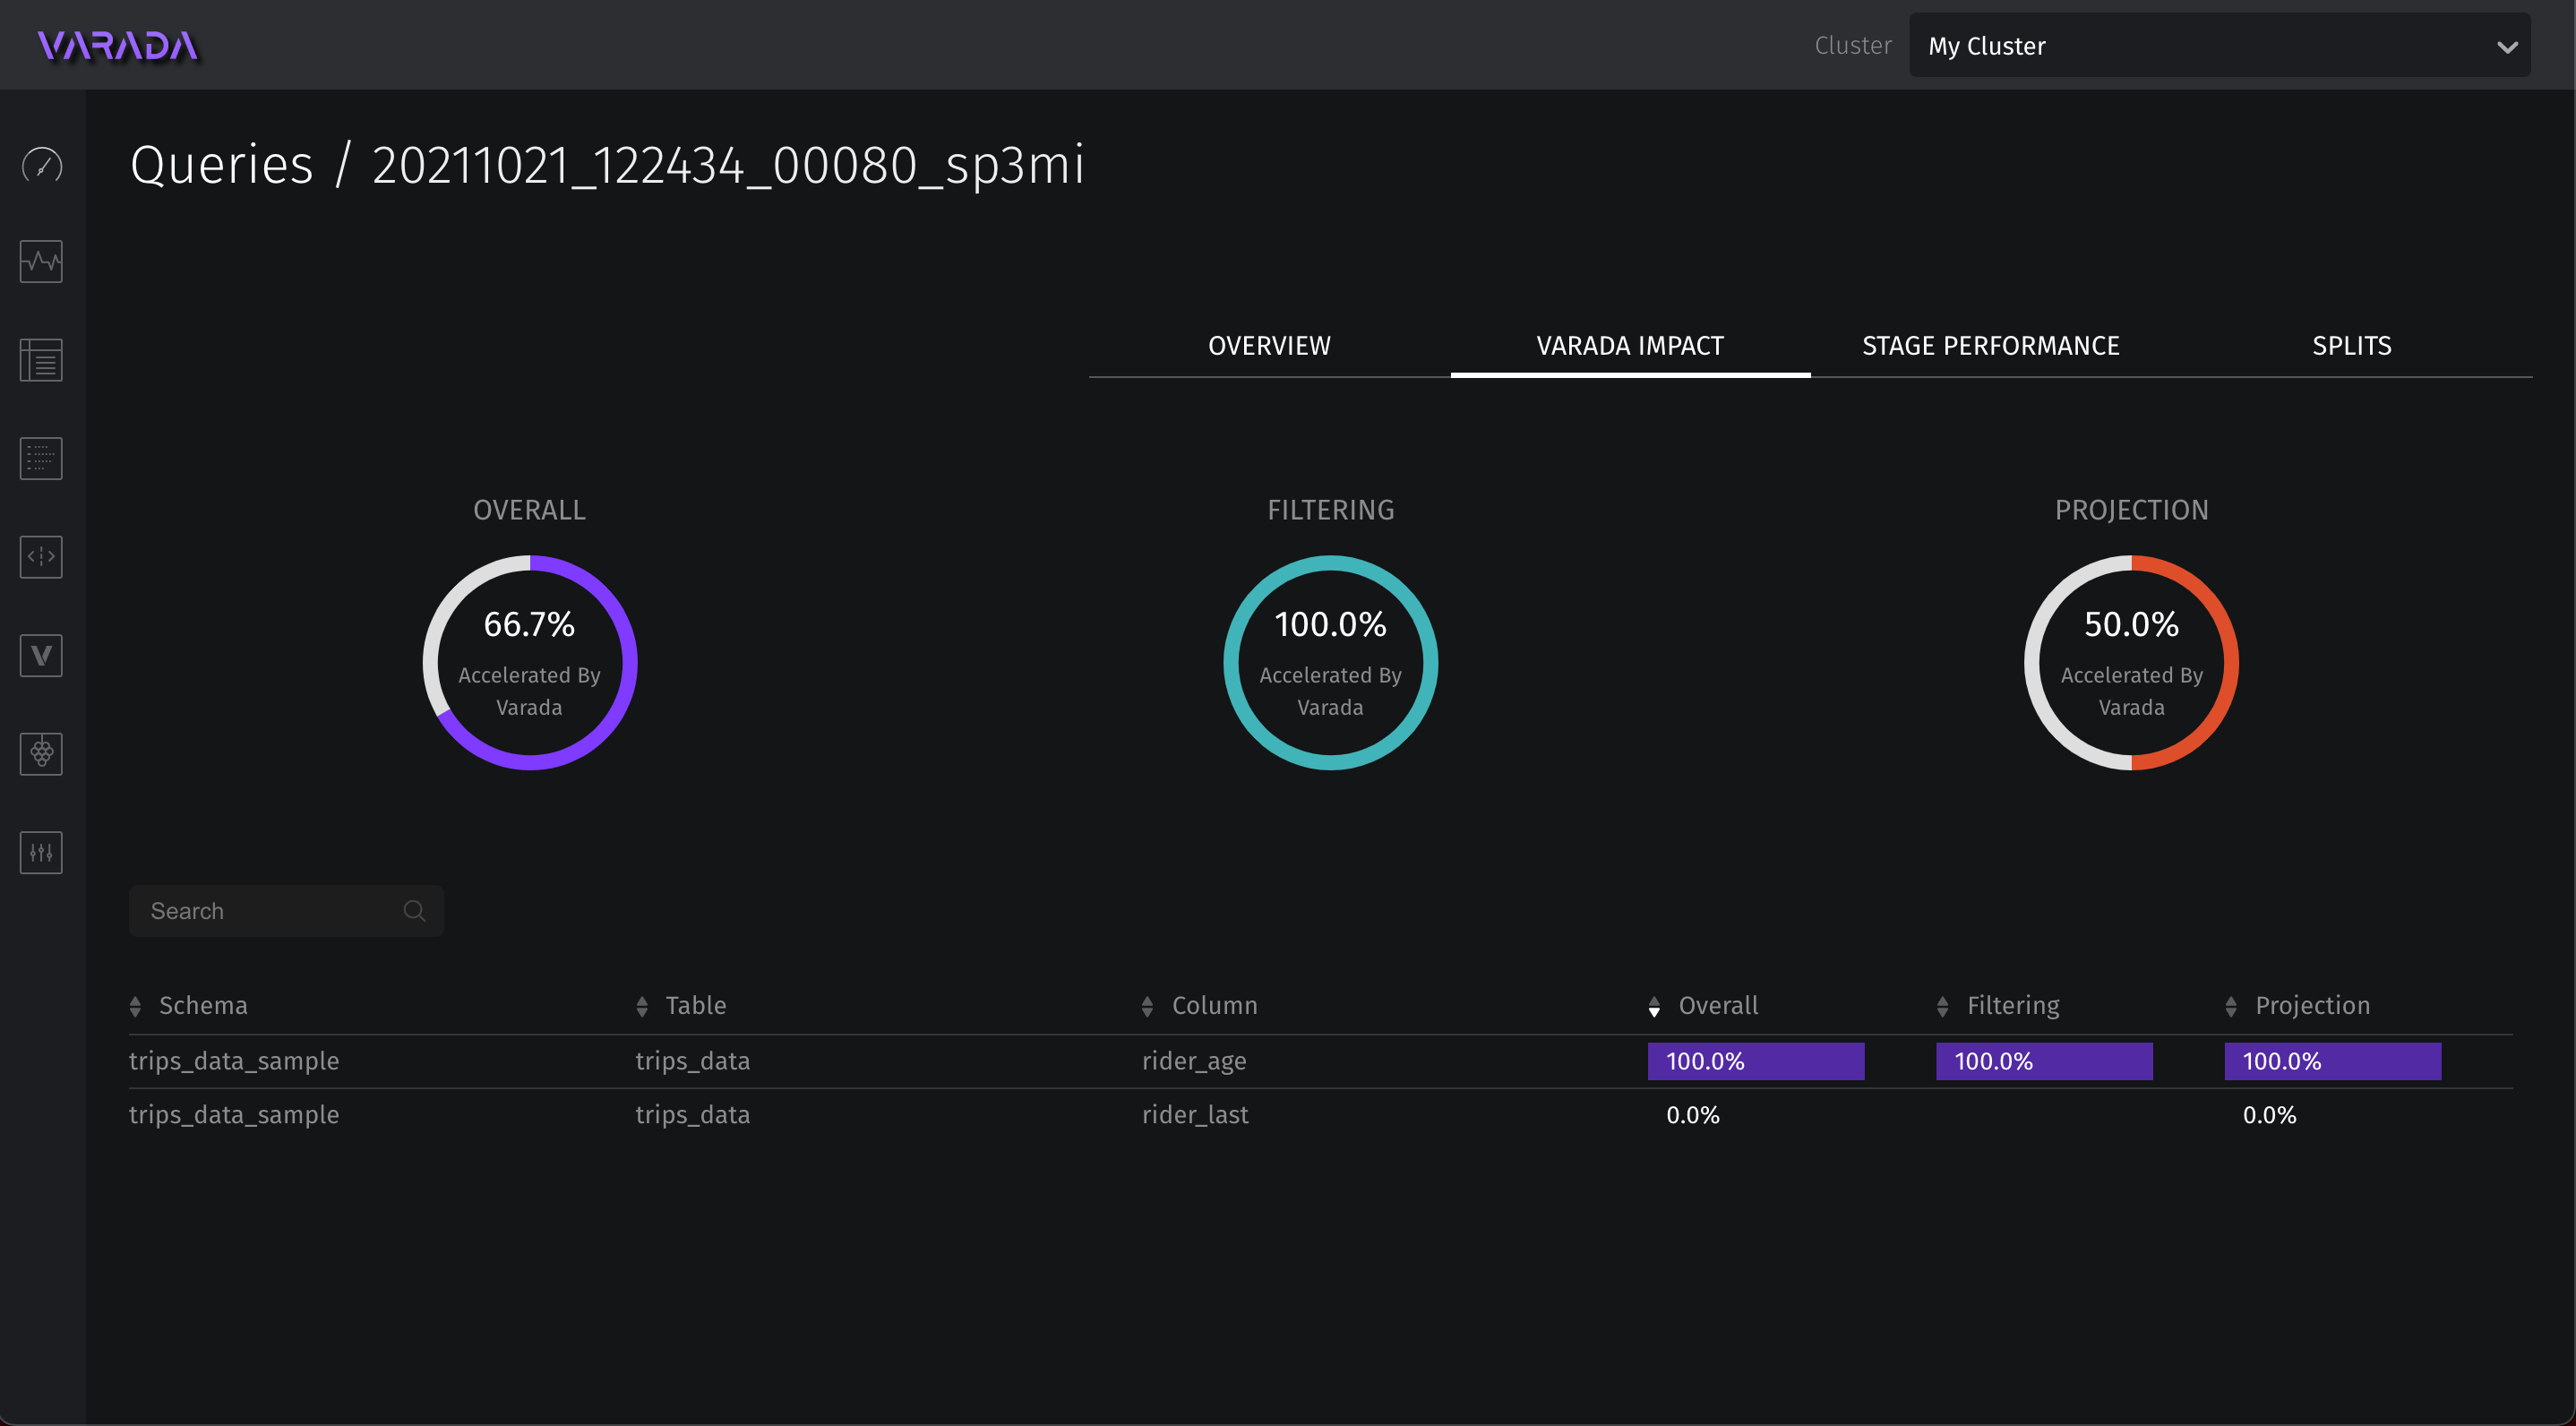The width and height of the screenshot is (2576, 1426).
Task: Click the magnifier icon in Search box
Action: 414,911
